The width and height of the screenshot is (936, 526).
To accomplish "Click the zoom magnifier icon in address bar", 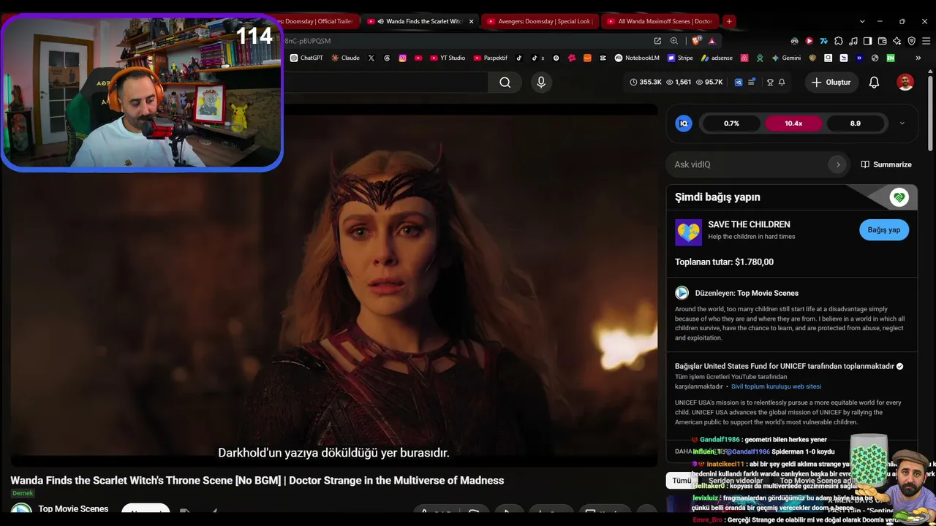I will coord(674,41).
